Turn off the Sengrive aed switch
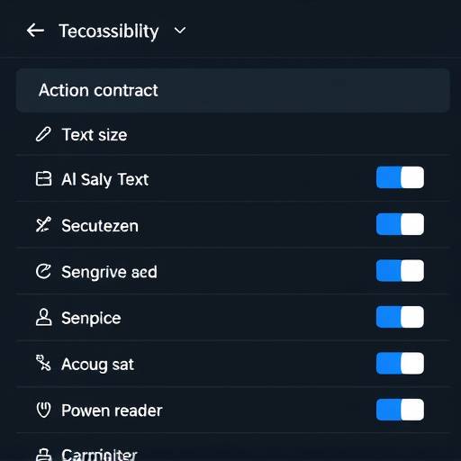The image size is (461, 461). tap(400, 271)
